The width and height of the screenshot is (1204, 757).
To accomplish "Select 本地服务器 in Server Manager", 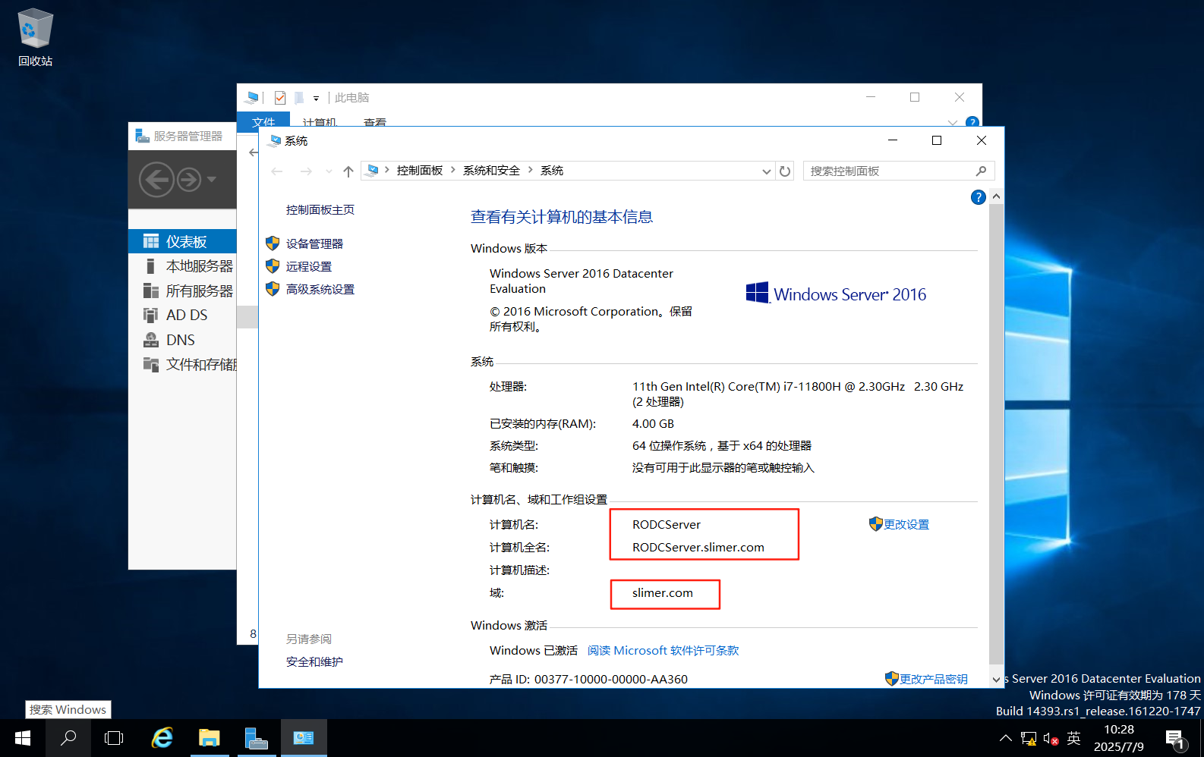I will tap(182, 266).
